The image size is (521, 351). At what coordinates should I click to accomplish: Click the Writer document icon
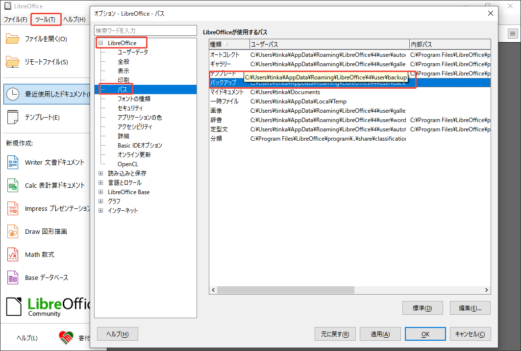13,163
